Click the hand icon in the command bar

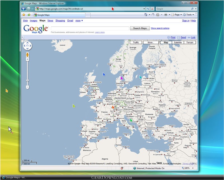153,15
